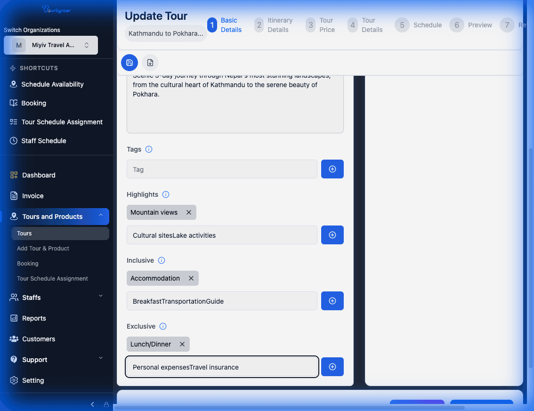Open Add Tour & Product page
The image size is (534, 411).
43,249
